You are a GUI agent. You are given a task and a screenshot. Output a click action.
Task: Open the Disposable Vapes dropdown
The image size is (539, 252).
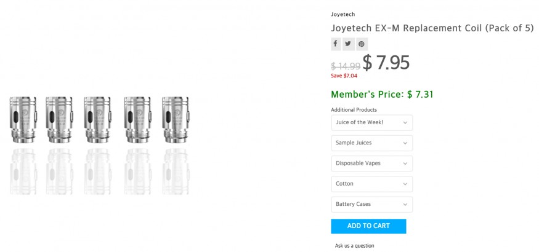tap(371, 163)
